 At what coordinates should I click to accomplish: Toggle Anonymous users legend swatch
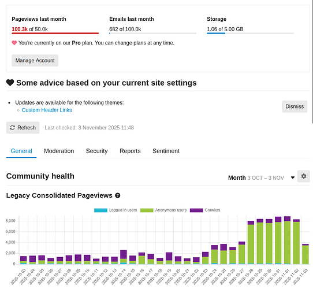point(147,210)
